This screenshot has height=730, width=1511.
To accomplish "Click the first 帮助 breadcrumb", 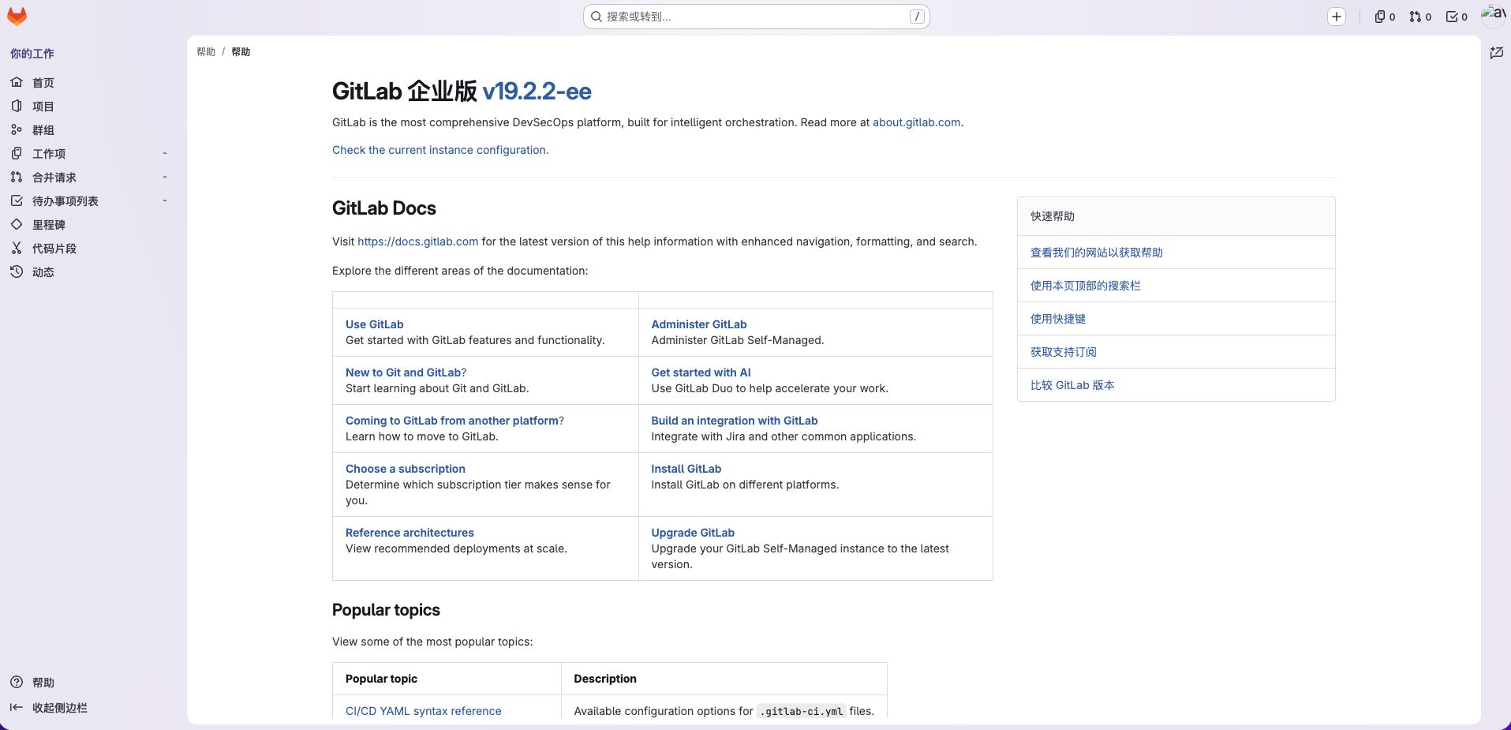I will pos(206,52).
